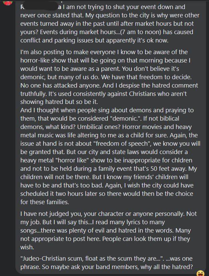Image resolution: width=209 pixels, height=276 pixels.
Task: Click the line "showing hatred but so be it."
Action: coord(59,102)
